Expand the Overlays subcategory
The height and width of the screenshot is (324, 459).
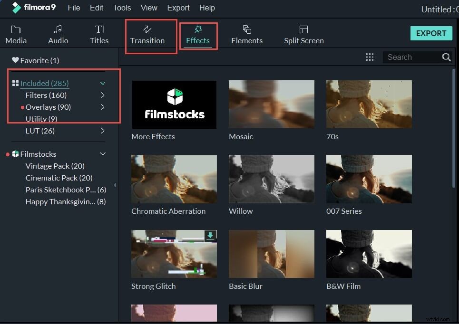coord(103,107)
